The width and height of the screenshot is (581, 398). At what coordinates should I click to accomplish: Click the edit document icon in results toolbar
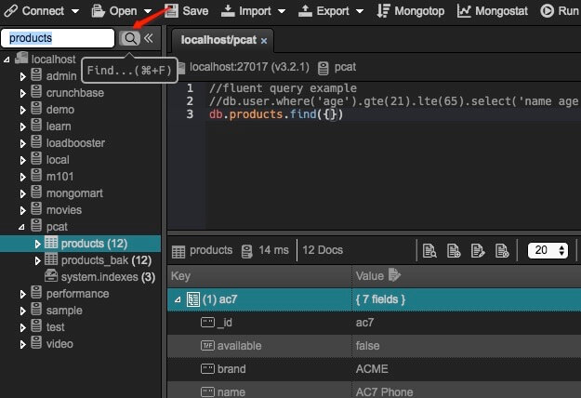[478, 250]
